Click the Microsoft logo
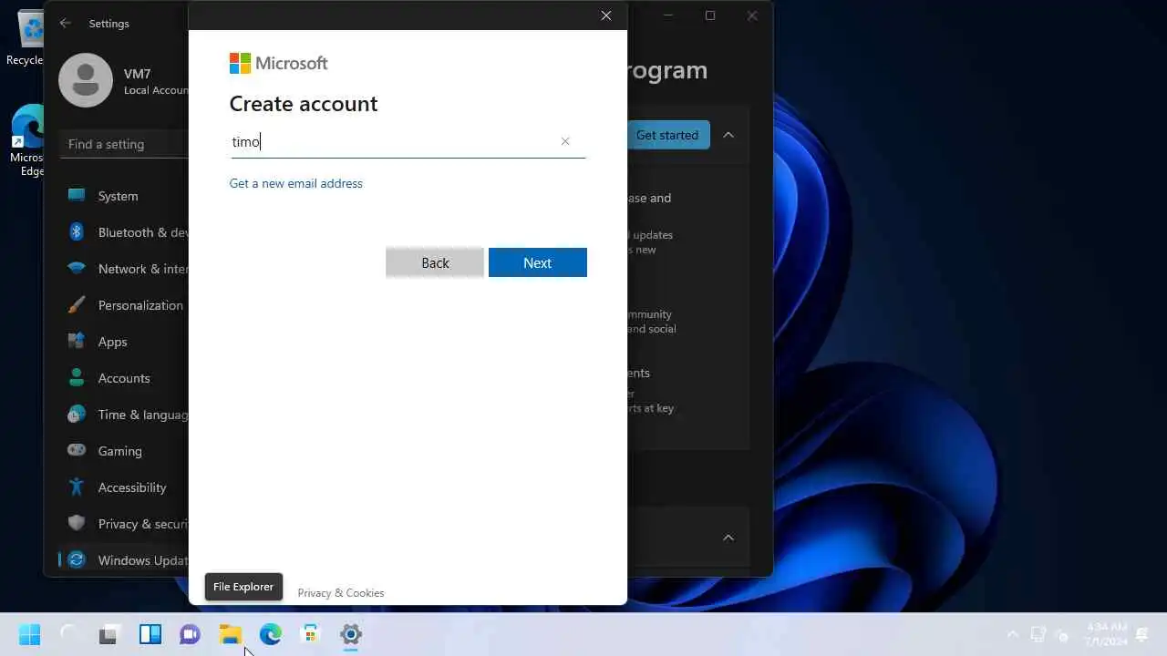This screenshot has height=656, width=1167. [x=278, y=63]
